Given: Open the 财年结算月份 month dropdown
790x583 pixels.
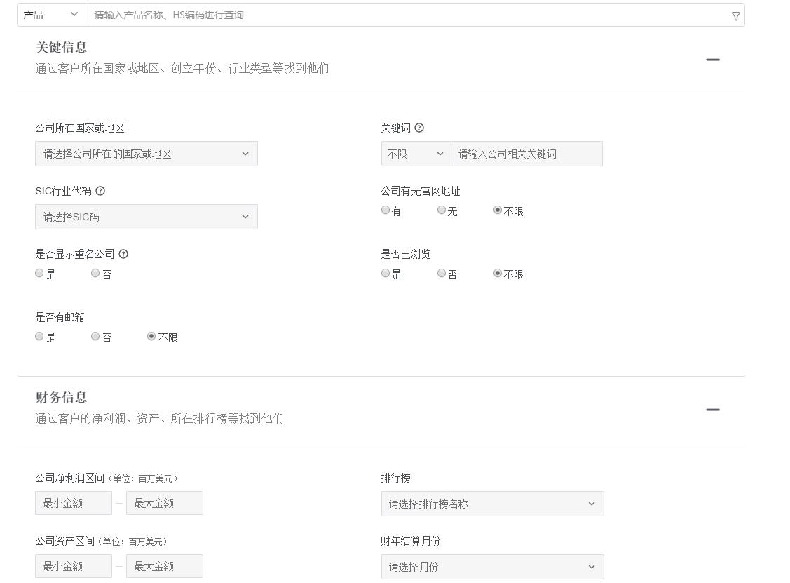Looking at the screenshot, I should pos(492,567).
